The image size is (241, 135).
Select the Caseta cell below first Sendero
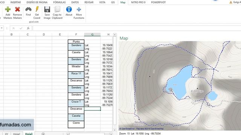click(x=76, y=54)
